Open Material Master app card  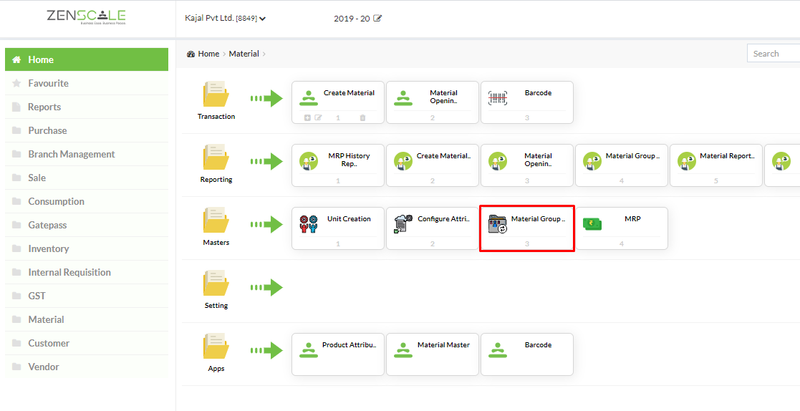(x=432, y=354)
